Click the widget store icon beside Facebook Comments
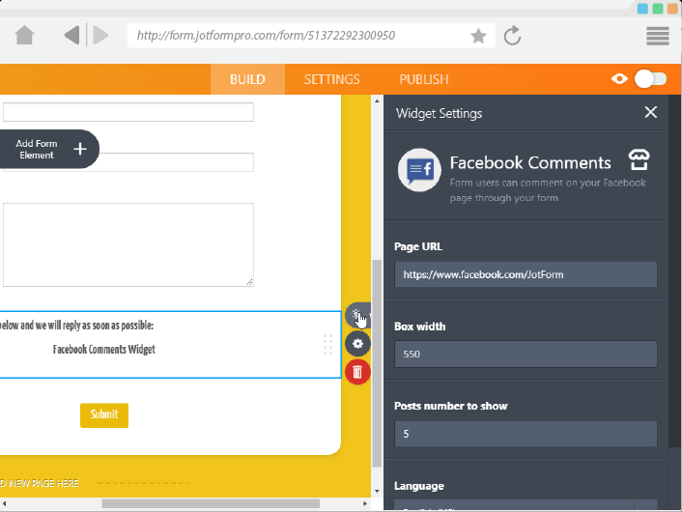Viewport: 682px width, 512px height. [x=638, y=159]
